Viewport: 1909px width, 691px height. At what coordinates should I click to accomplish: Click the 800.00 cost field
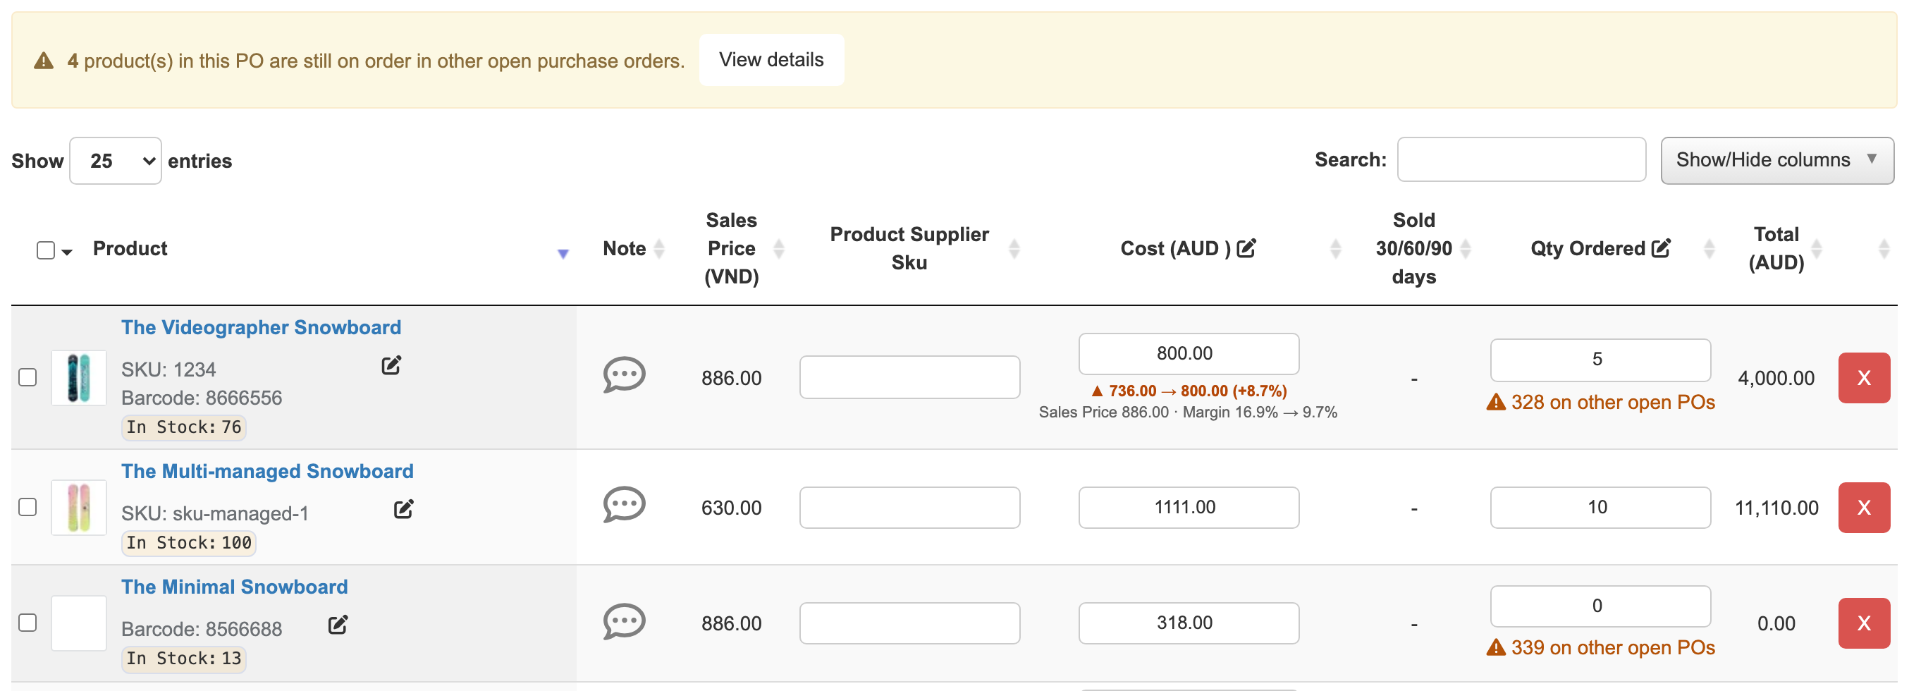click(x=1189, y=354)
